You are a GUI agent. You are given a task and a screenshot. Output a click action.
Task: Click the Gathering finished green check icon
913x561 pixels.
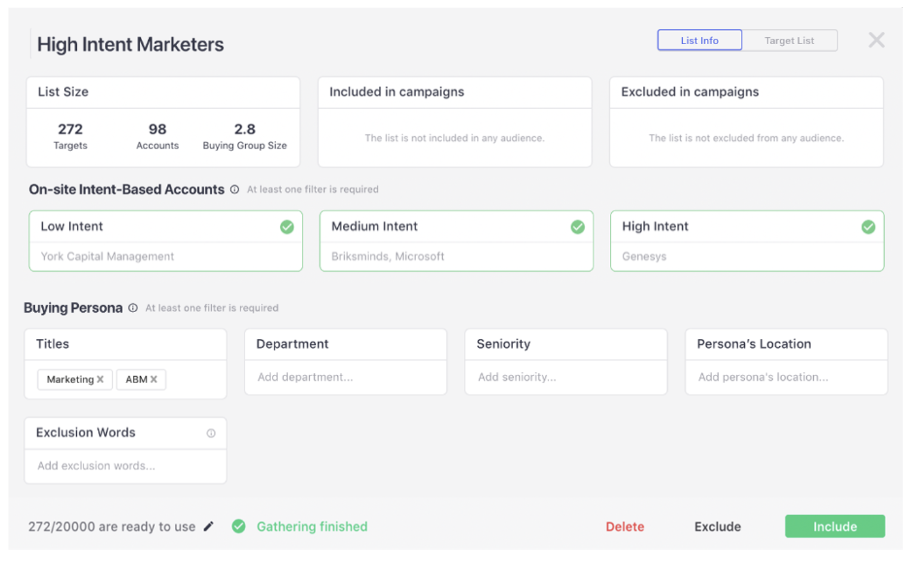click(x=239, y=526)
